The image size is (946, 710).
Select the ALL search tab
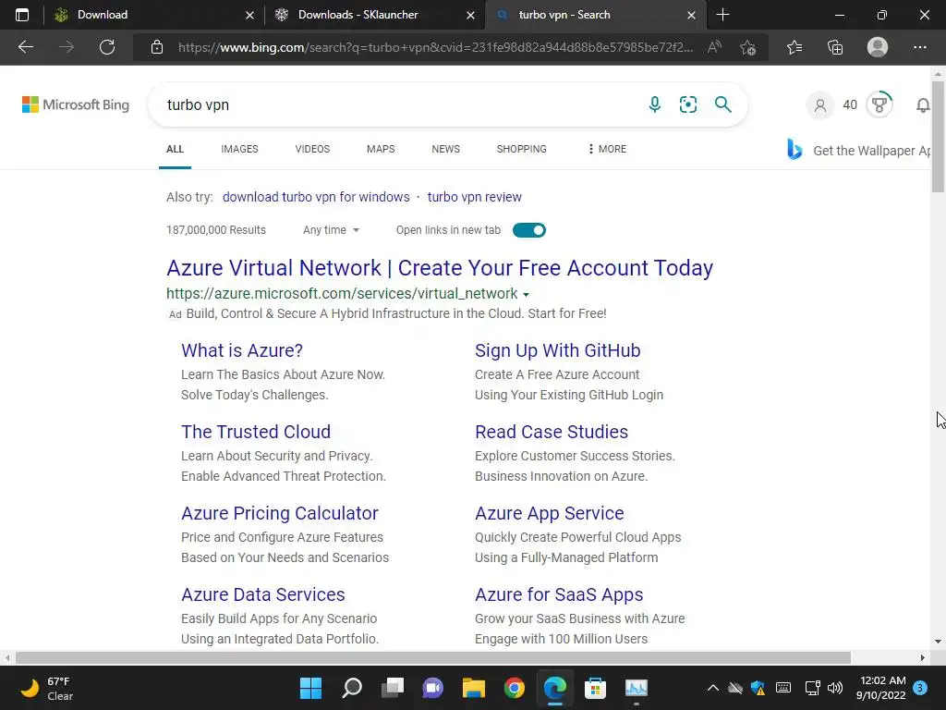point(175,149)
